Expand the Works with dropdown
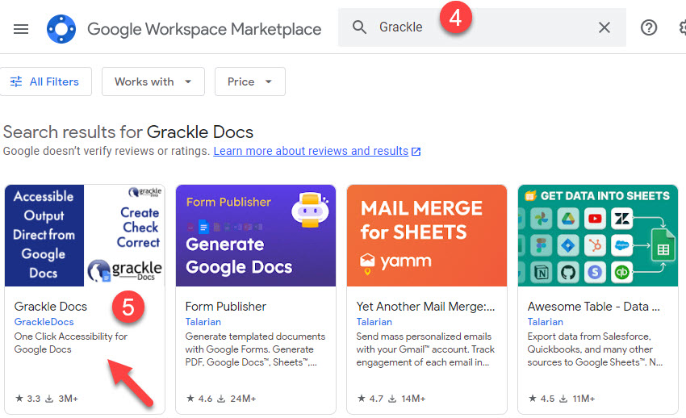The width and height of the screenshot is (686, 418). 153,82
